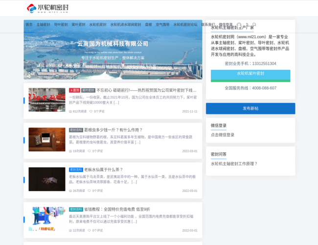This screenshot has width=318, height=245.
Task: Click the eye icon beside 22次阅读
Action: point(70,231)
